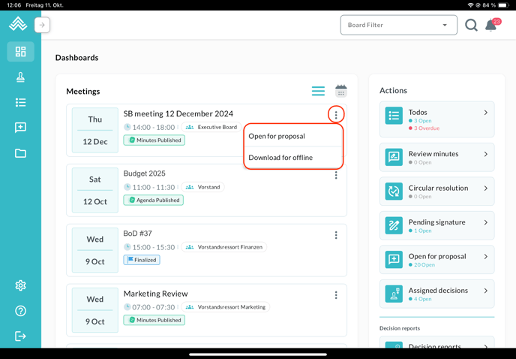This screenshot has width=516, height=359.
Task: Open the Marketing Review meeting title
Action: pyautogui.click(x=155, y=294)
